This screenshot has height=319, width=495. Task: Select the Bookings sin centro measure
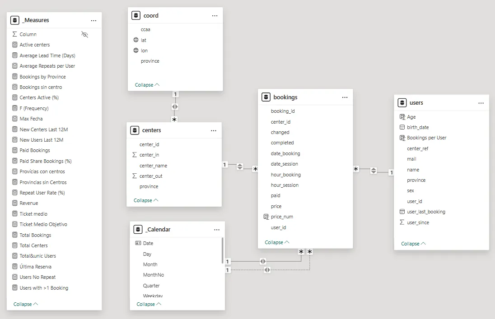point(41,87)
